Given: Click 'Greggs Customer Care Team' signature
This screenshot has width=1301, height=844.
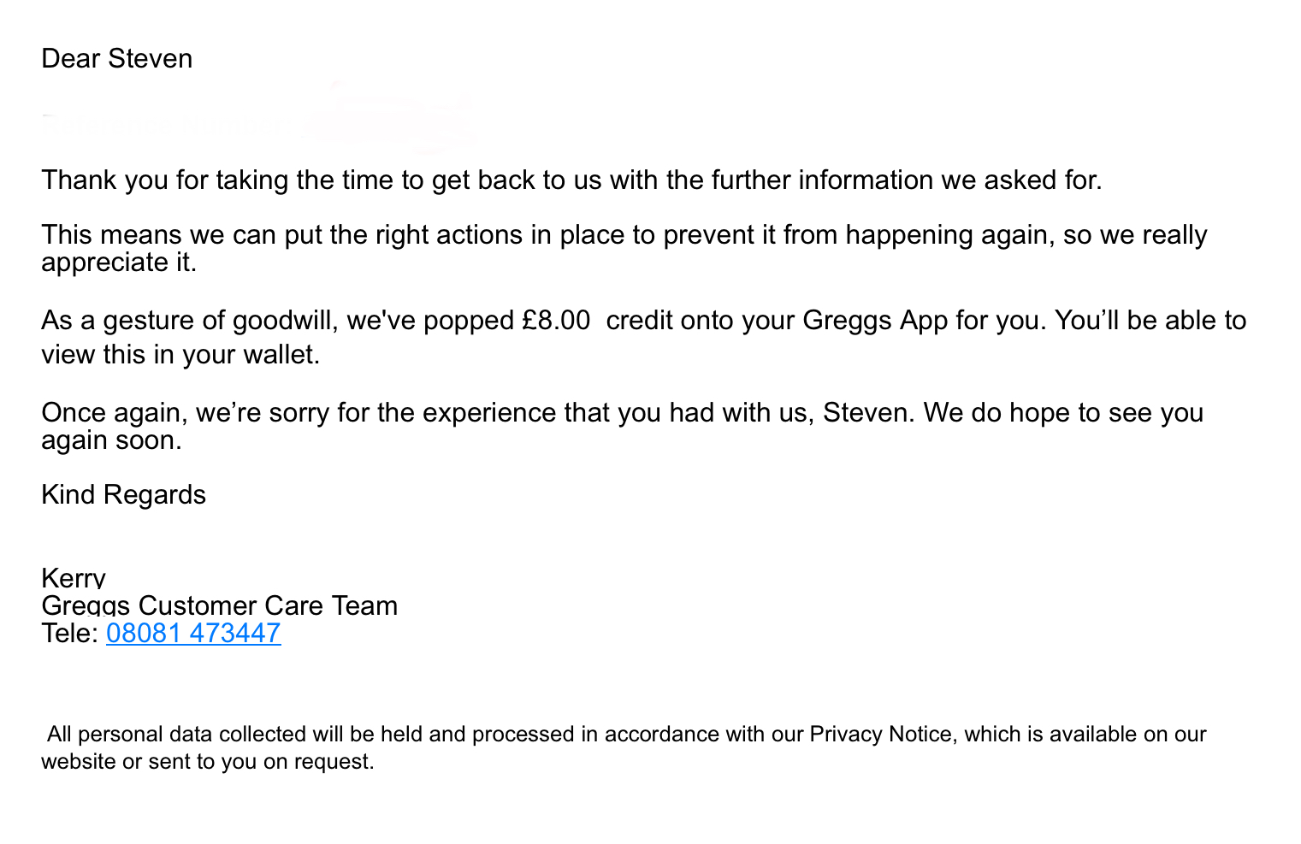Looking at the screenshot, I should (x=219, y=605).
